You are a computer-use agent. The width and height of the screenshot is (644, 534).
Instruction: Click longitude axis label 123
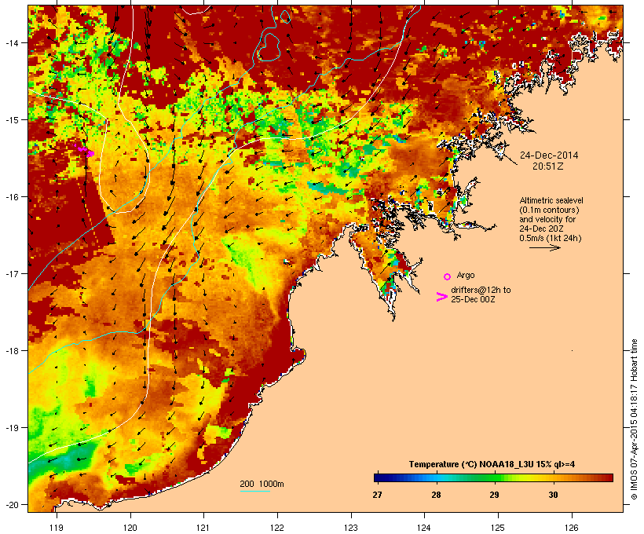tap(351, 528)
